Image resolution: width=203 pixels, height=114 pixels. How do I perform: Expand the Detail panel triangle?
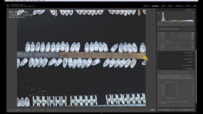coord(194,62)
